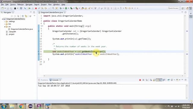The image size is (193, 109).
Task: Toggle Show Console on standard error change
Action: 164,80
